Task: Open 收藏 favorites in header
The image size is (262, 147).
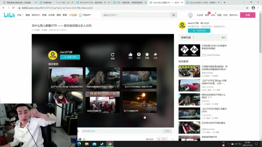Action: click(219, 15)
